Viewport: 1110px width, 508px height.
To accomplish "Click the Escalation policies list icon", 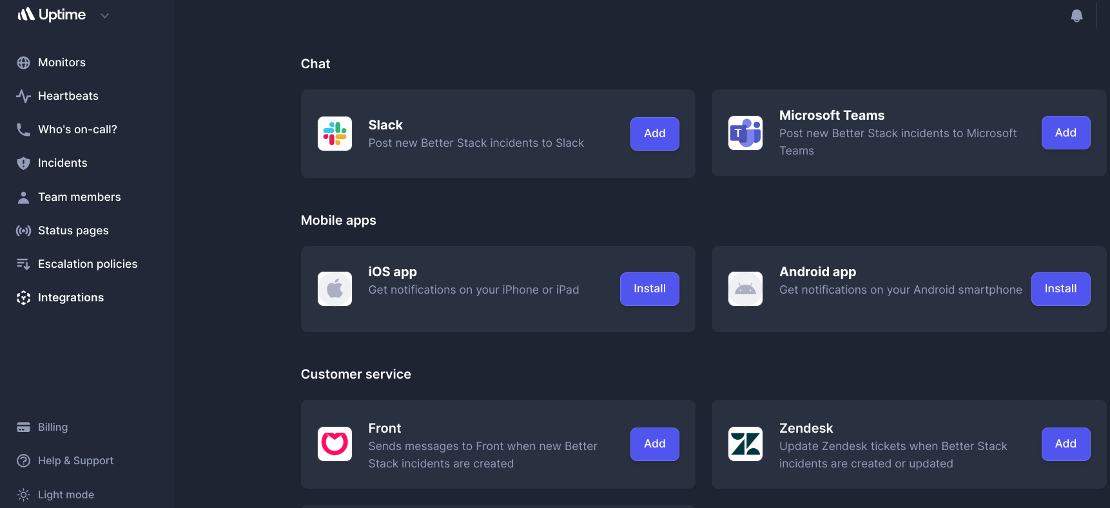I will (23, 263).
